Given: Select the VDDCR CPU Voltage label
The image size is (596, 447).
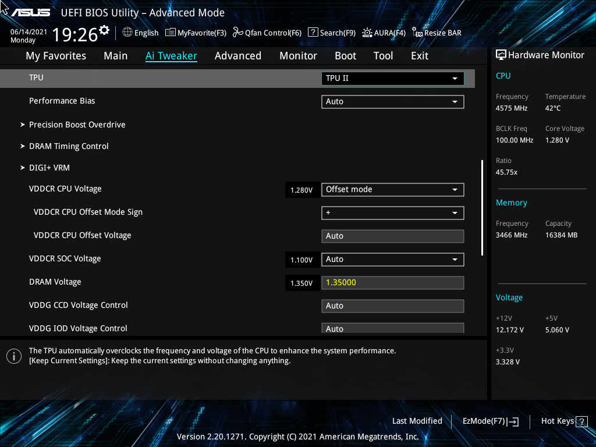Looking at the screenshot, I should tap(65, 189).
